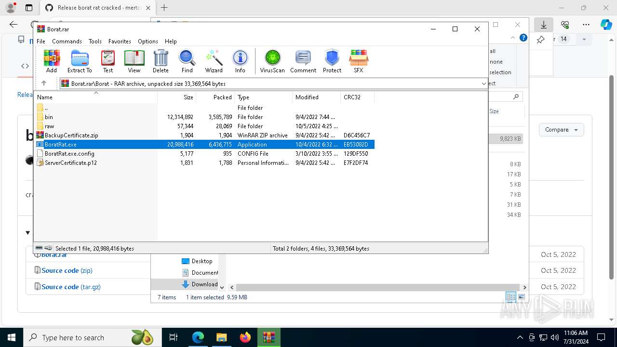Open the Tools menu
Image resolution: width=617 pixels, height=347 pixels.
95,41
